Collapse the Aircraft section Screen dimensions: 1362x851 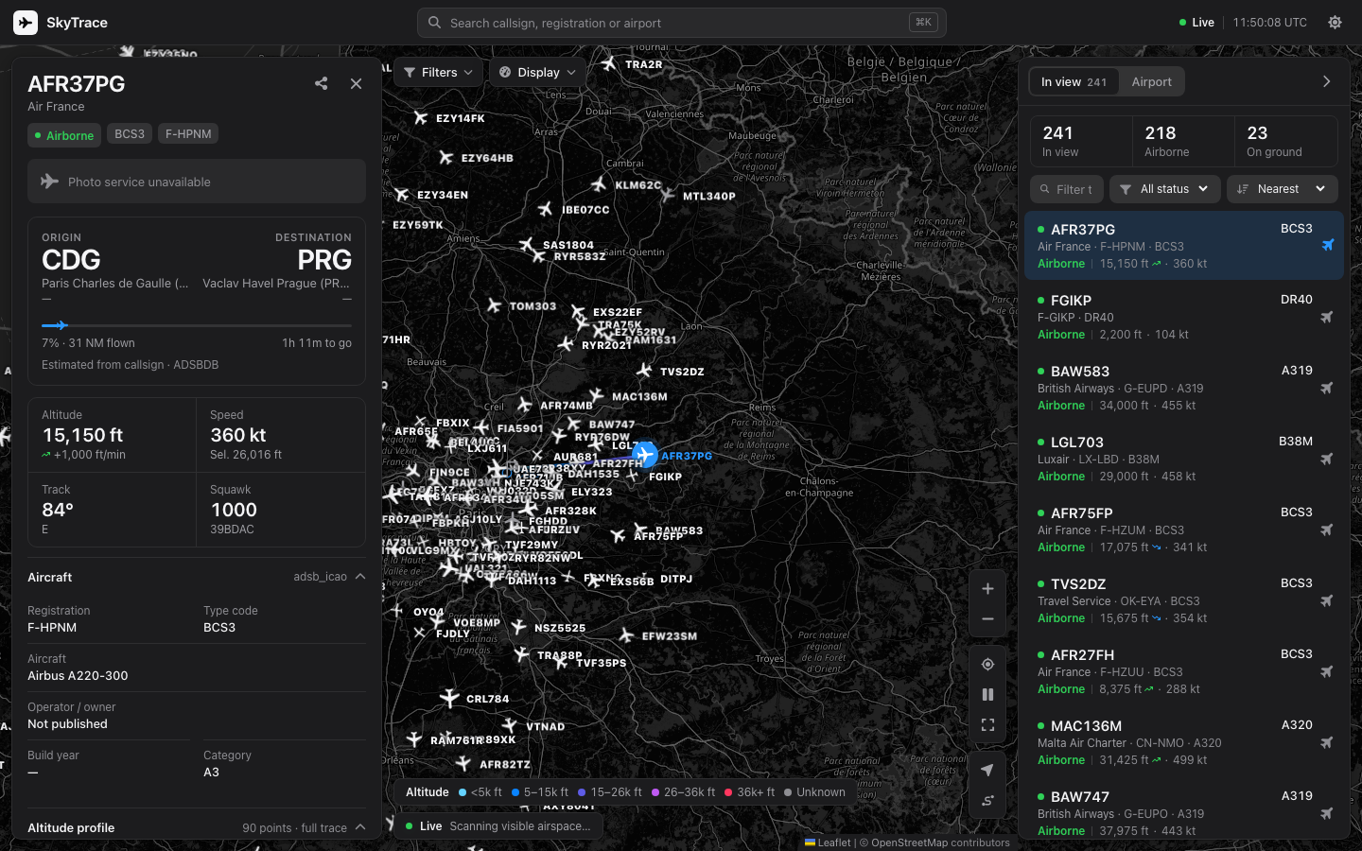360,577
